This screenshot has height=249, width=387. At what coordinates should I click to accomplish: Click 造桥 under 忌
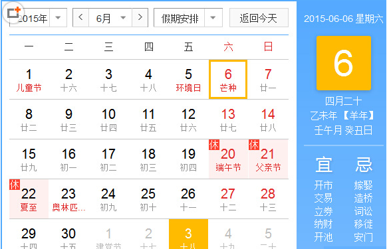pyautogui.click(x=363, y=199)
